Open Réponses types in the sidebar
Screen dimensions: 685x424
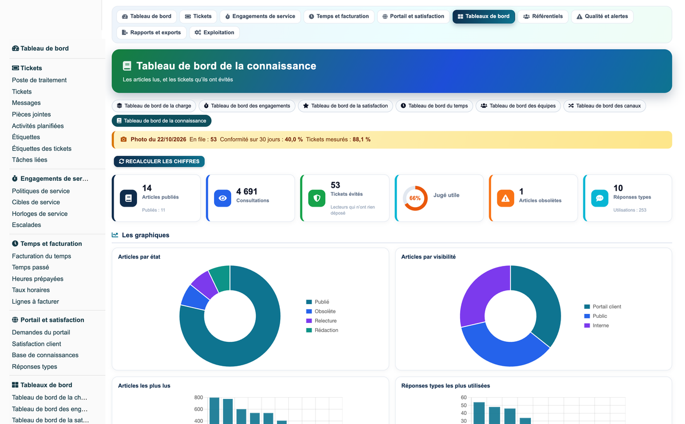click(34, 367)
